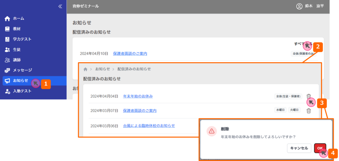Click the user account icon beside 鈴木 涼平
The width and height of the screenshot is (339, 161).
pos(299,6)
